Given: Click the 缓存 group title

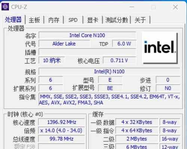Looking at the screenshot, I should [x=98, y=114].
